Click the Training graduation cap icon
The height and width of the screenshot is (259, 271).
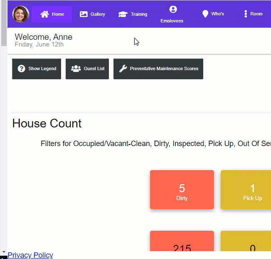pyautogui.click(x=123, y=14)
